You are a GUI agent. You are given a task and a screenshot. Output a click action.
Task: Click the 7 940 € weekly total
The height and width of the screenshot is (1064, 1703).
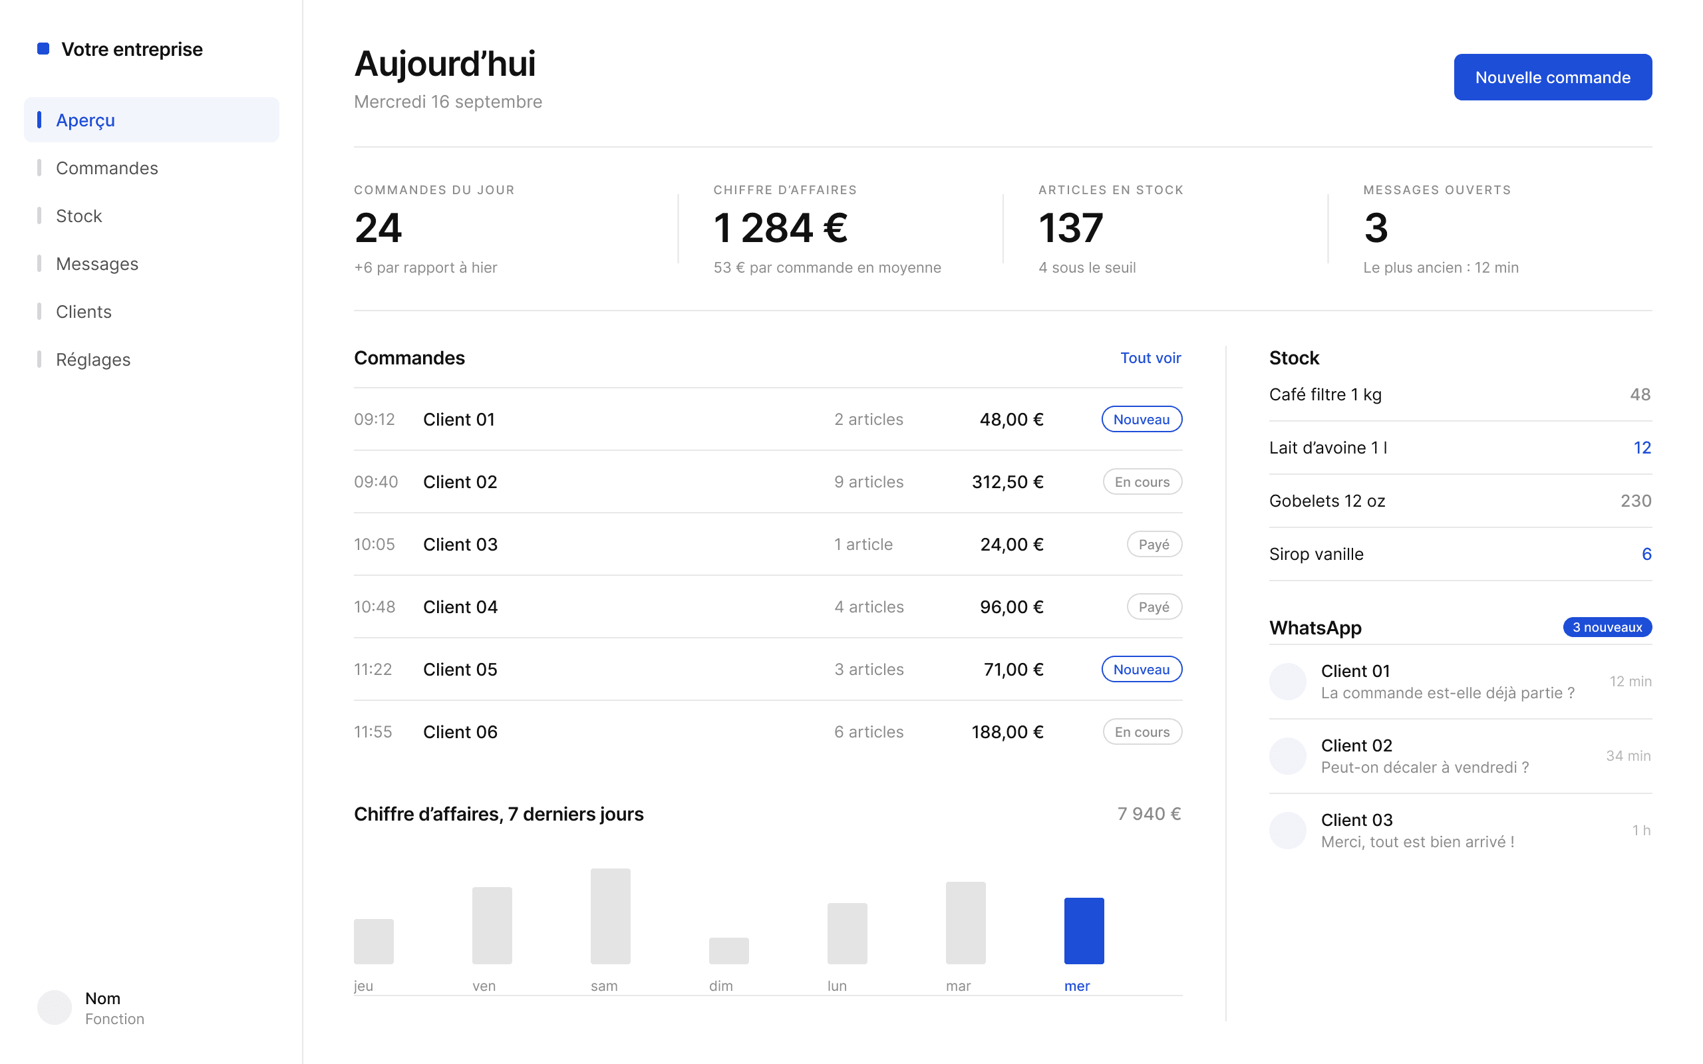1149,813
